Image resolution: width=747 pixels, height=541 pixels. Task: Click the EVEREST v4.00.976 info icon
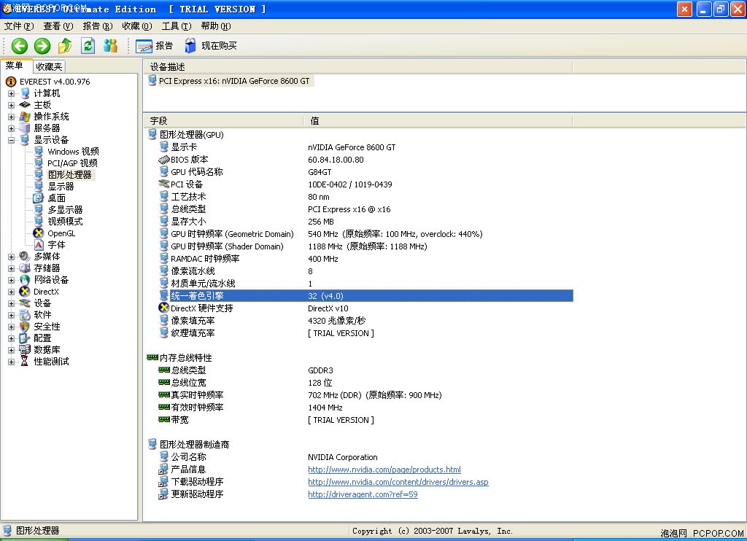coord(11,82)
